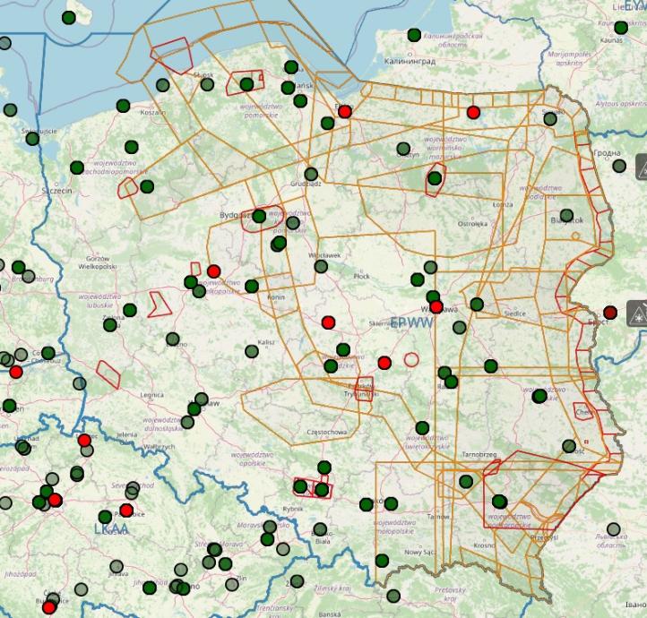This screenshot has height=618, width=647.
Task: Select the marker below the Włocławek label
Action: tap(321, 266)
